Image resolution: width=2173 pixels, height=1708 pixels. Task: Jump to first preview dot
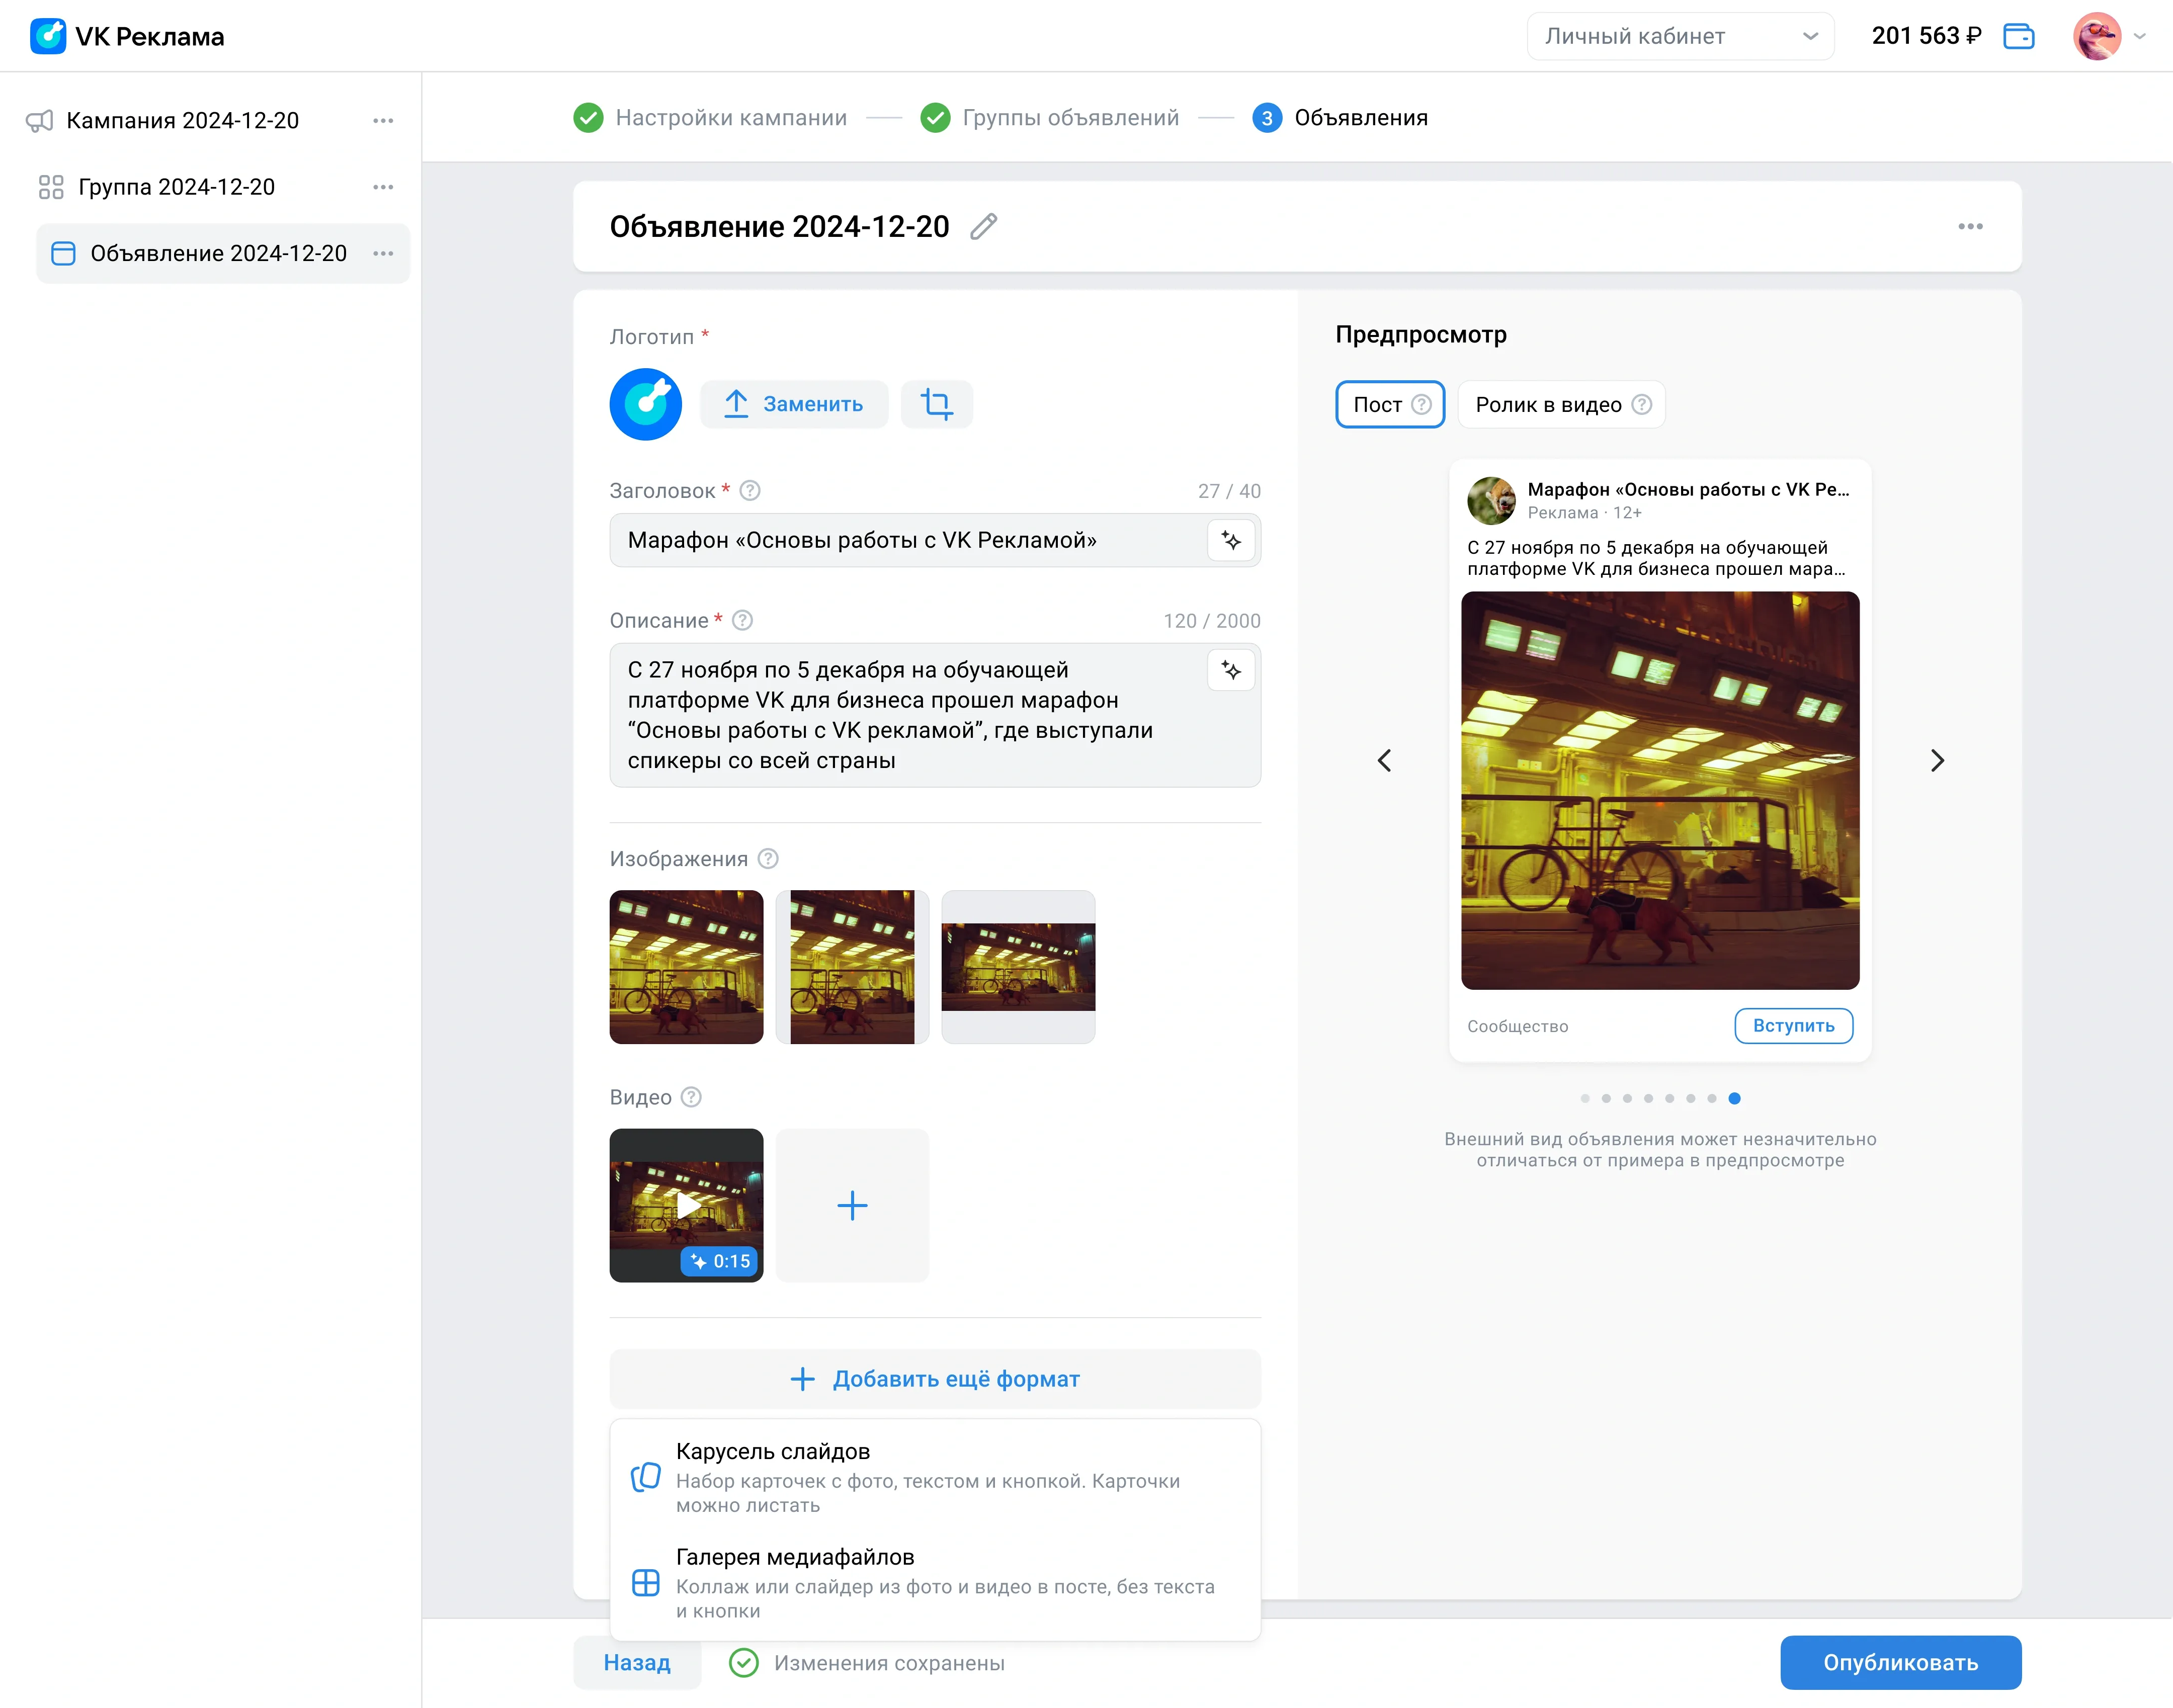click(x=1584, y=1098)
